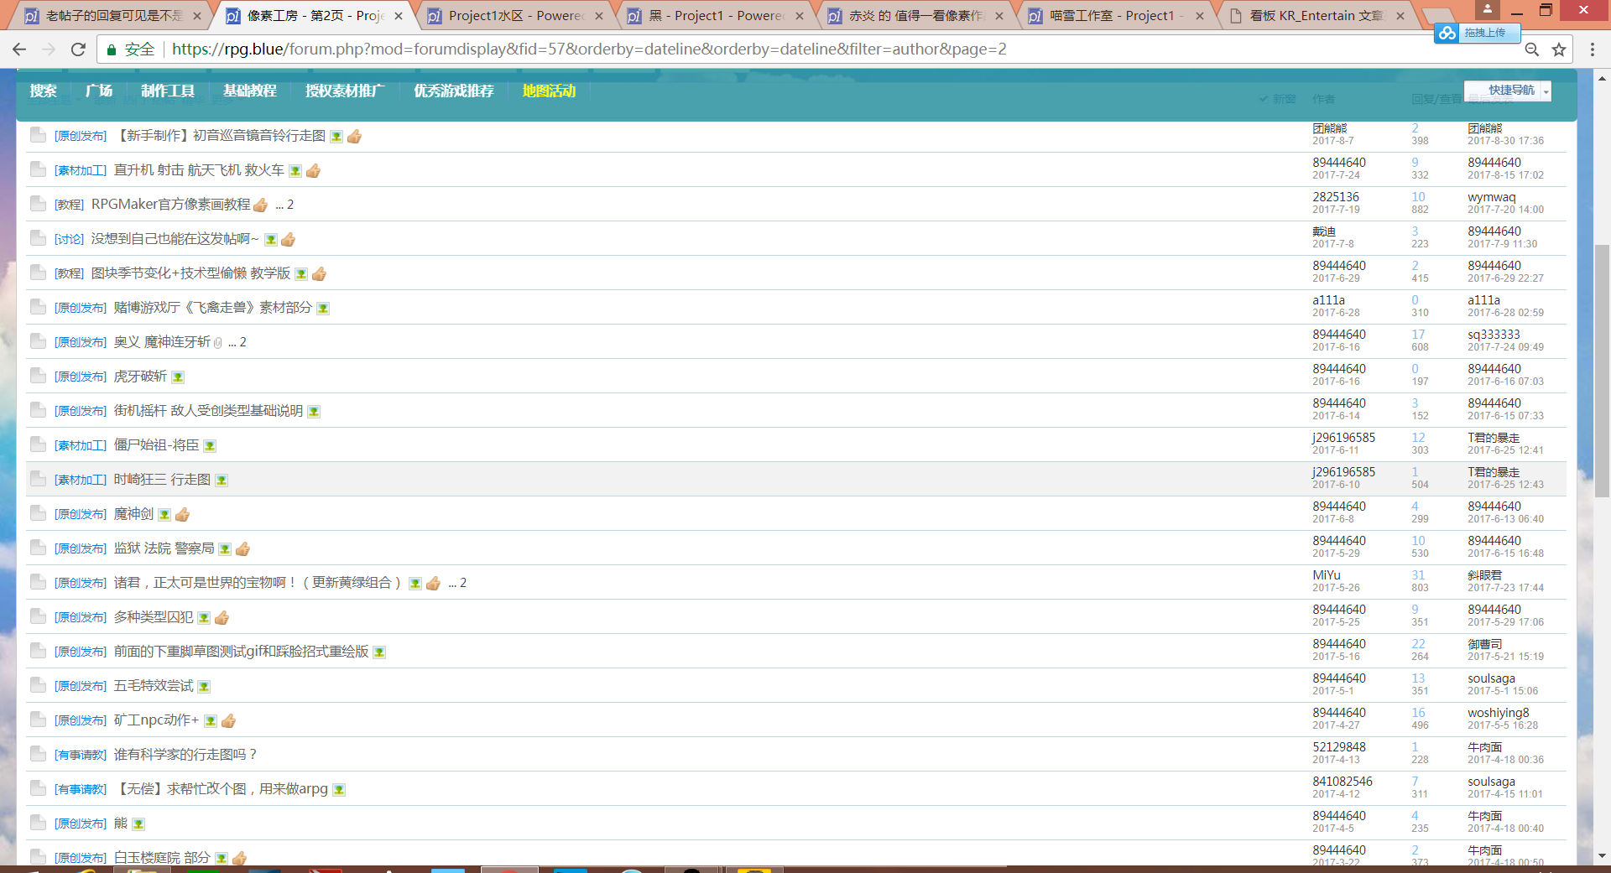This screenshot has height=873, width=1611.
Task: Click folder icon of 时崎狂三 行走图 row
Action: (x=38, y=479)
